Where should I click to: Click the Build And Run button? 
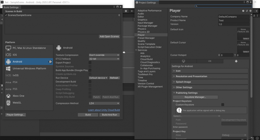109,115
